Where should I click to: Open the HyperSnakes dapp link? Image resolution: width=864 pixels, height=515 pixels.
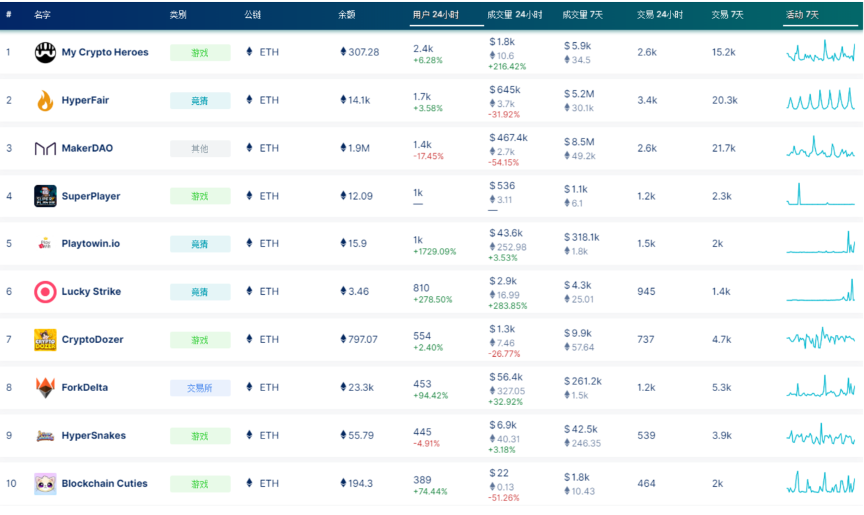94,435
